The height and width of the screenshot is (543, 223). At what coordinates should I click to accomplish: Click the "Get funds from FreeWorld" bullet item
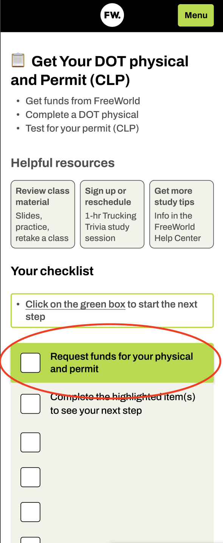tap(82, 101)
